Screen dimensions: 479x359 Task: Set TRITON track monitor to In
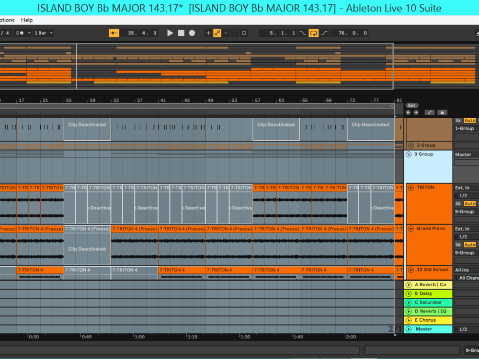[458, 203]
